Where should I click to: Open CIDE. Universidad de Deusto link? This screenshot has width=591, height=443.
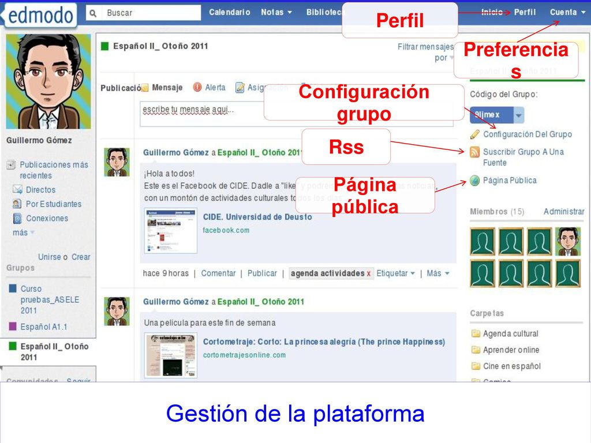257,217
